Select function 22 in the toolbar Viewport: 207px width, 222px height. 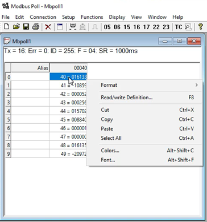coord(156,27)
